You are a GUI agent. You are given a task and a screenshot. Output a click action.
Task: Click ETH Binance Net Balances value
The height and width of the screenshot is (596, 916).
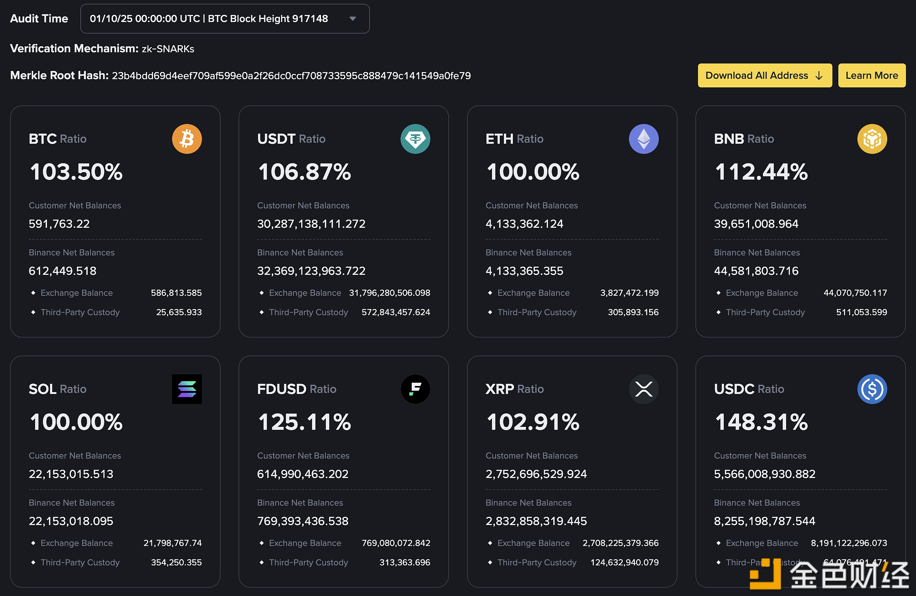524,271
